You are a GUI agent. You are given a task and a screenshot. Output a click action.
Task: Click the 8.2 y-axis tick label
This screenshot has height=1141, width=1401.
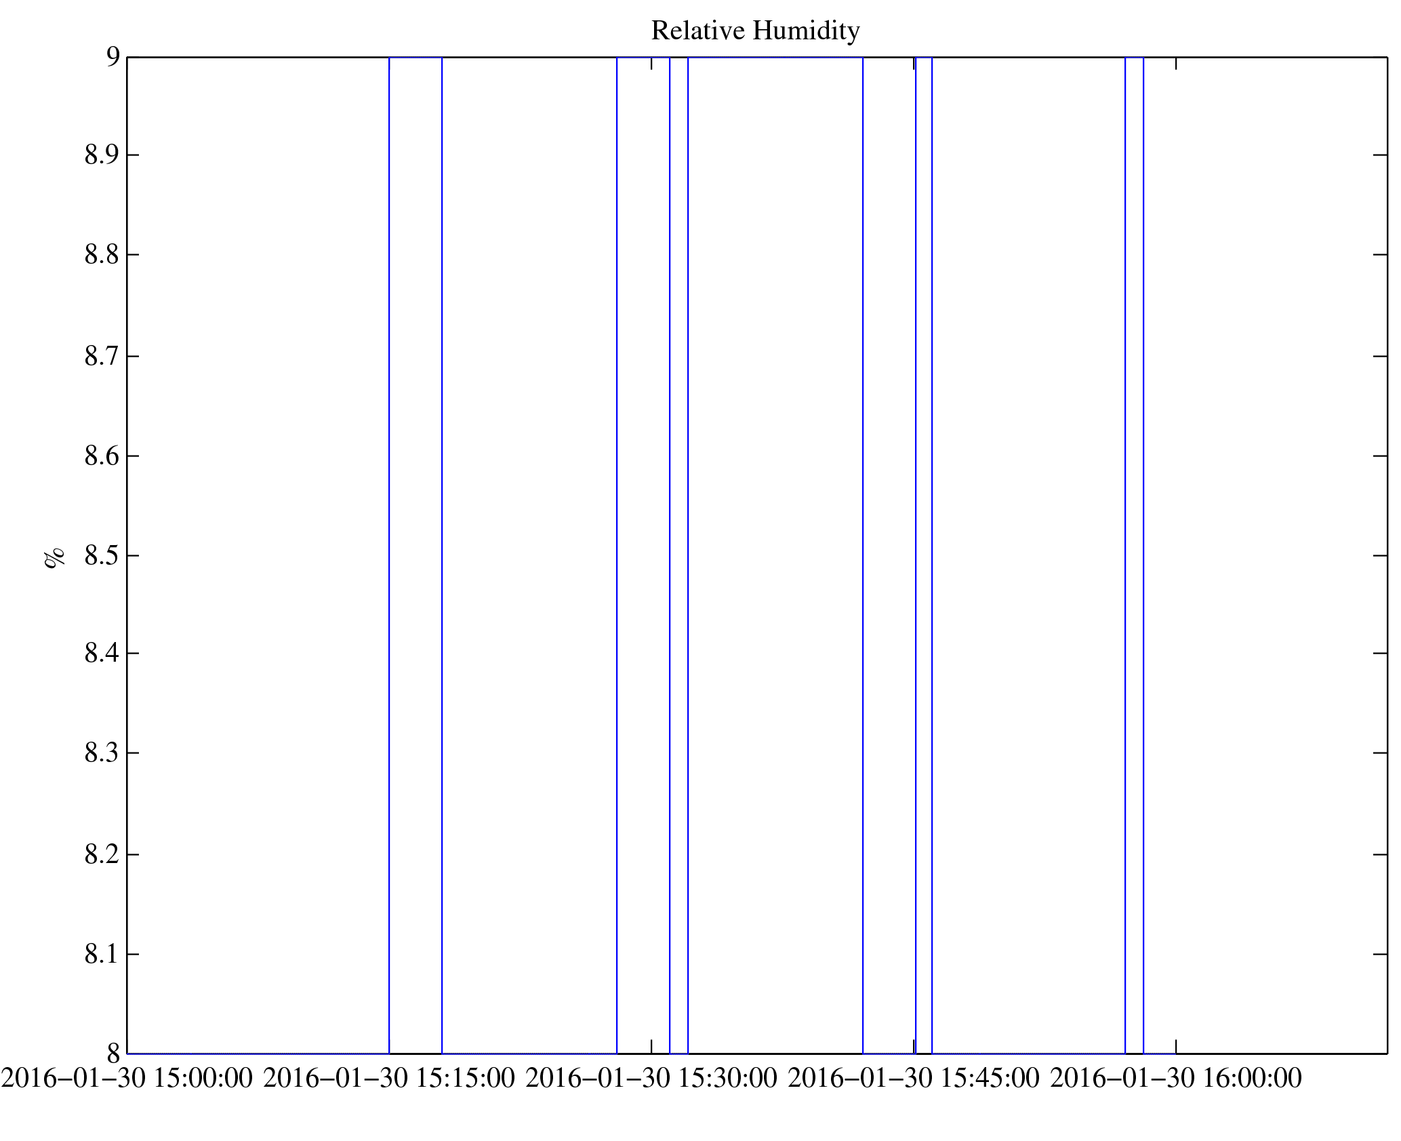(102, 855)
